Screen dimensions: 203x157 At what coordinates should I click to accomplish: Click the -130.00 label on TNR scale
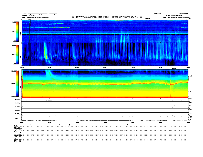14,71
